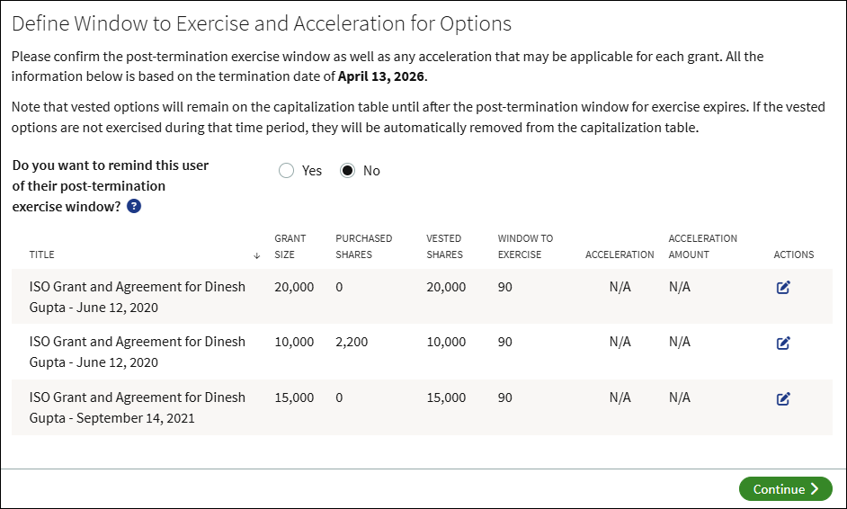This screenshot has width=847, height=509.
Task: Click the Window to Exercise column header
Action: tap(525, 246)
